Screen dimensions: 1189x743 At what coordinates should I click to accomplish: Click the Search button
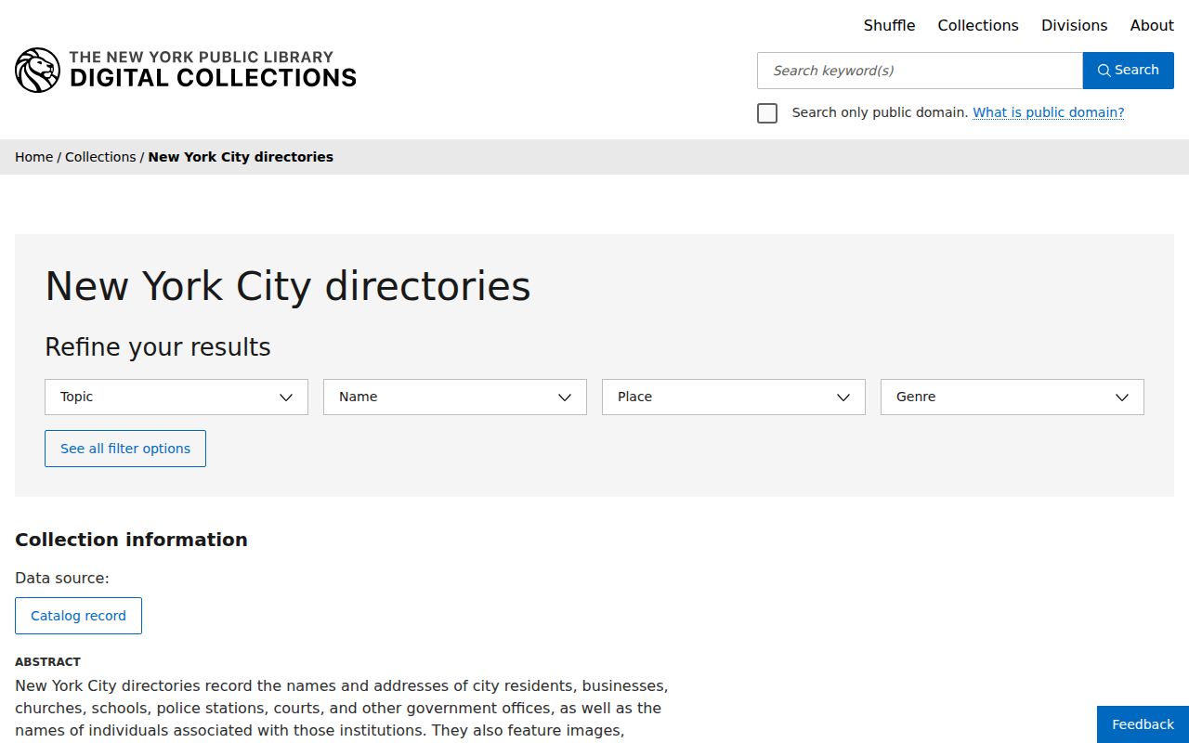1128,71
